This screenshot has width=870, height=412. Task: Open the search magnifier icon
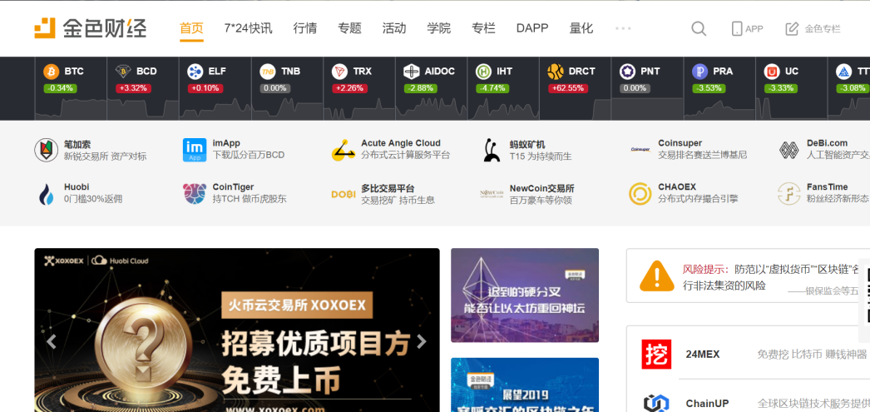coord(699,29)
